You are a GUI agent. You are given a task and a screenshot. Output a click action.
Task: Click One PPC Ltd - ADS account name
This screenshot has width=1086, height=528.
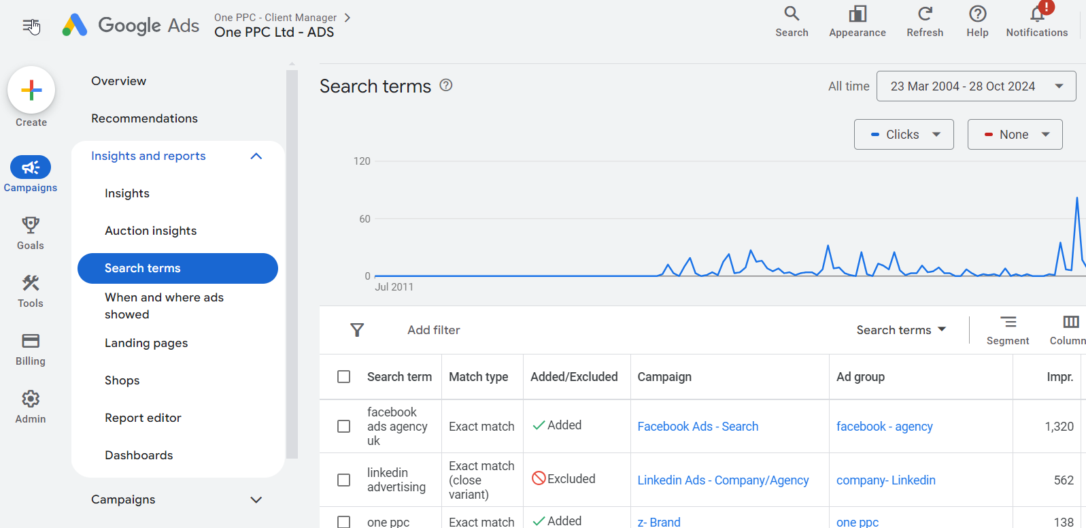pyautogui.click(x=274, y=33)
